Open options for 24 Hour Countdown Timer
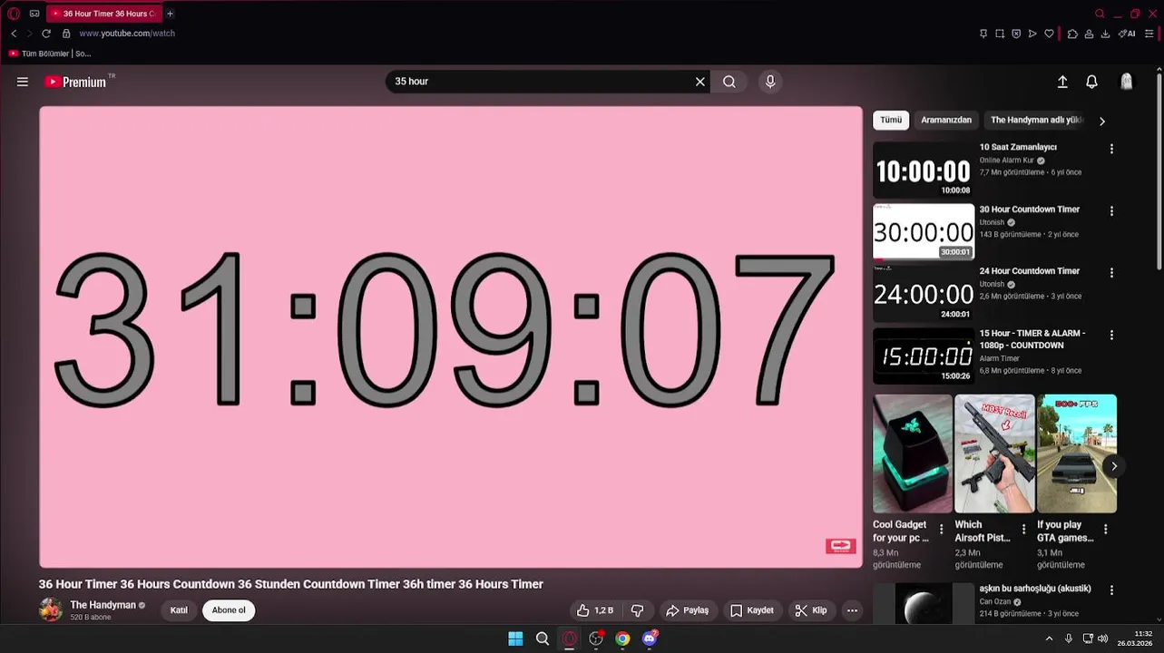The width and height of the screenshot is (1164, 653). (x=1111, y=272)
